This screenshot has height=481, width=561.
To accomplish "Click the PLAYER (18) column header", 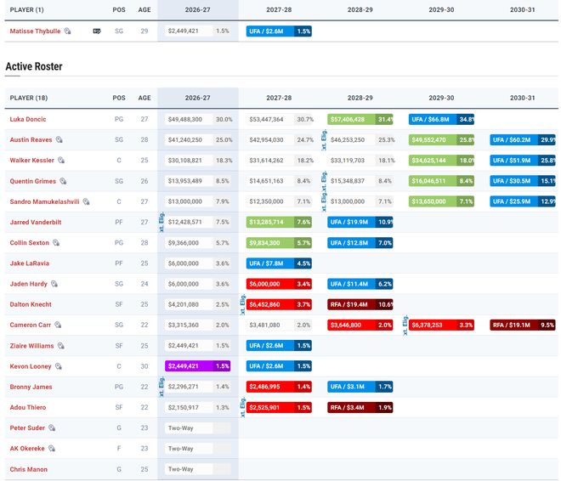I will click(x=29, y=98).
